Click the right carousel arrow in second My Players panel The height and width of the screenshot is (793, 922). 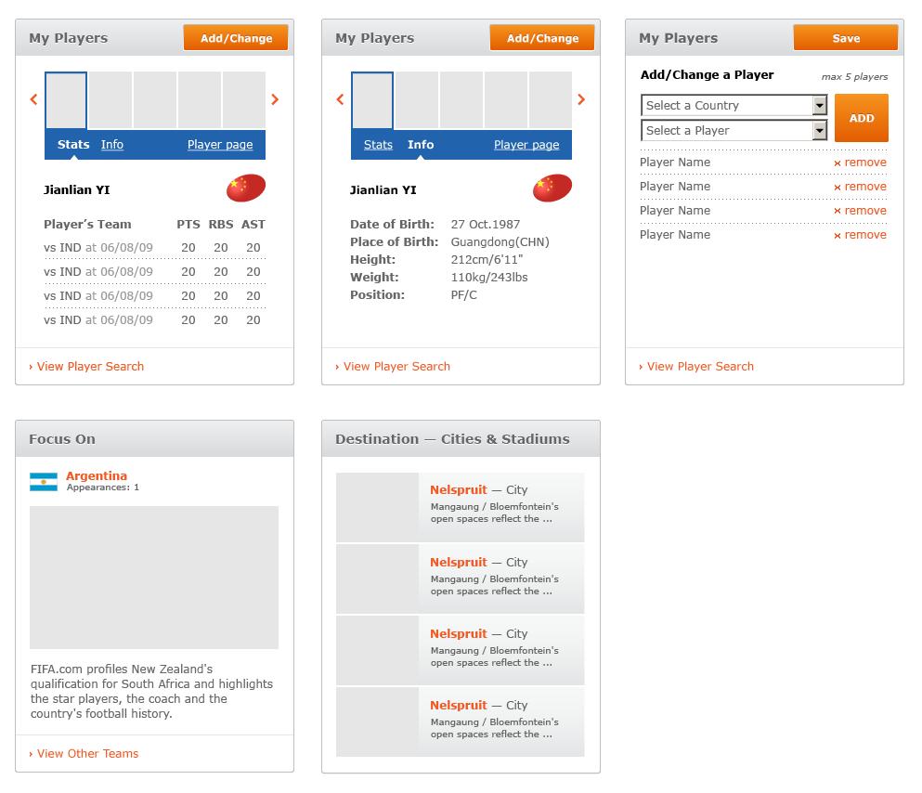581,99
